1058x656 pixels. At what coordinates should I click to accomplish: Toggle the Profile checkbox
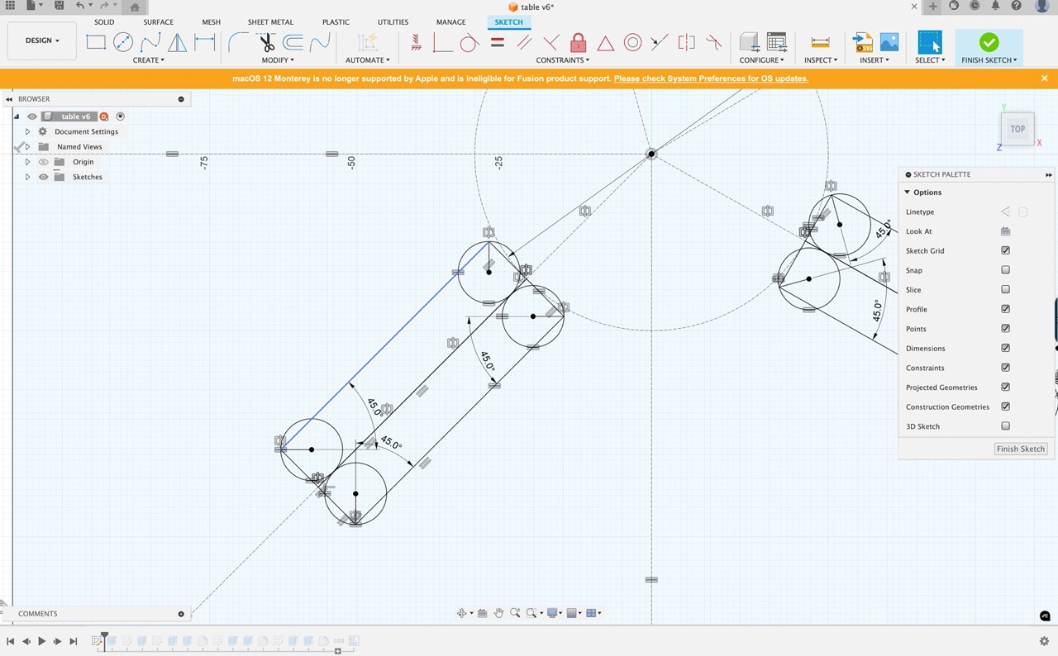coord(1005,309)
